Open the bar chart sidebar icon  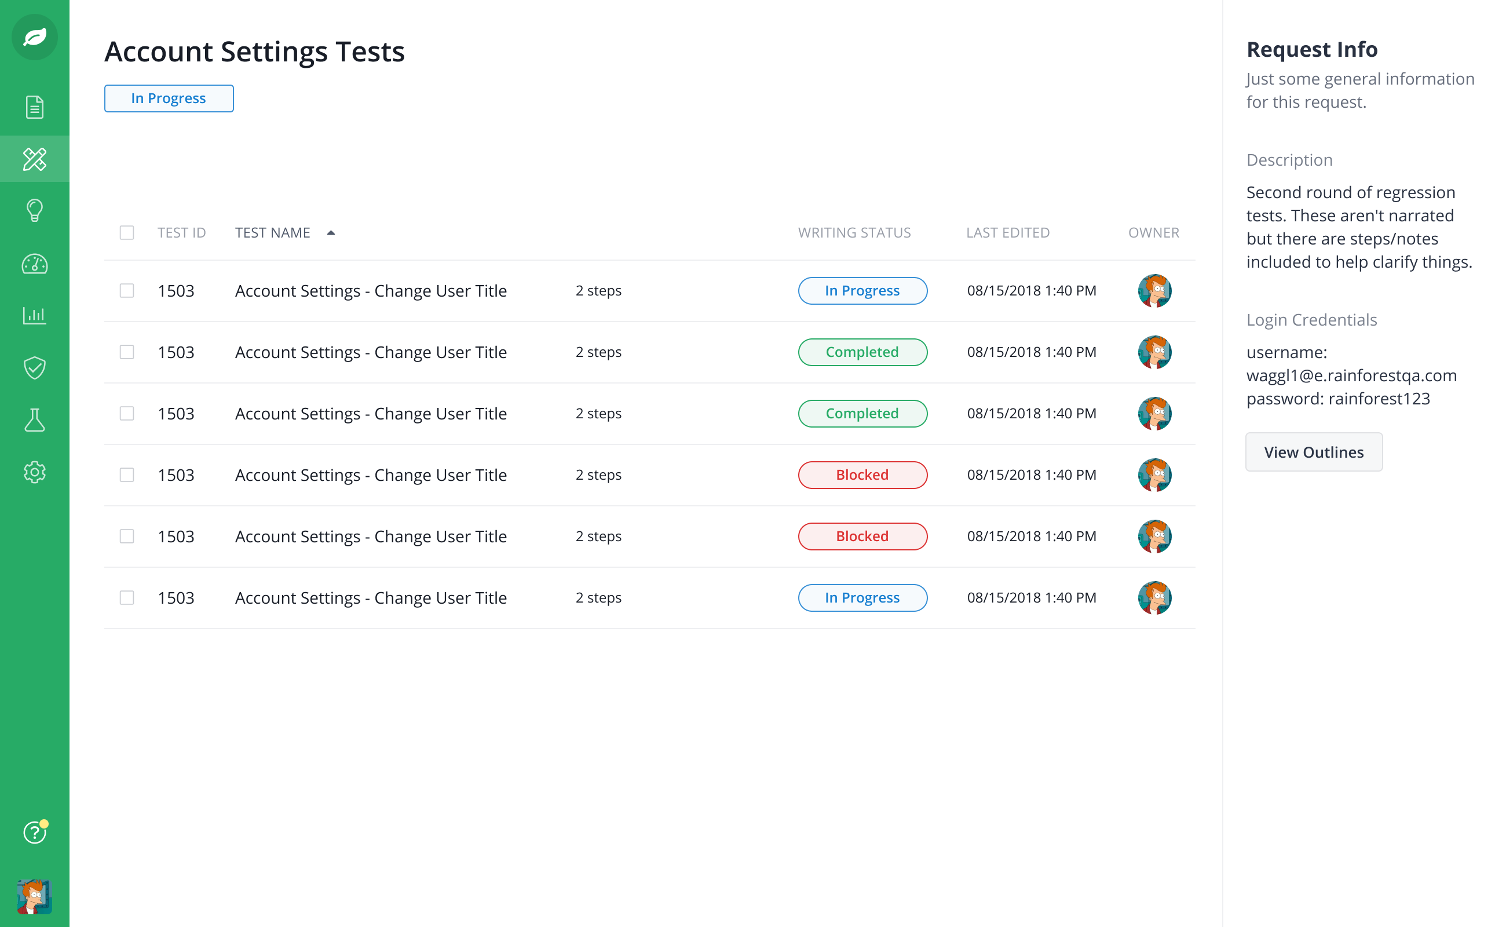coord(34,316)
